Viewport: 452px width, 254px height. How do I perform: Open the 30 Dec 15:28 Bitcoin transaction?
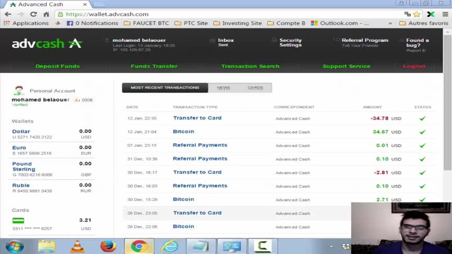point(183,199)
